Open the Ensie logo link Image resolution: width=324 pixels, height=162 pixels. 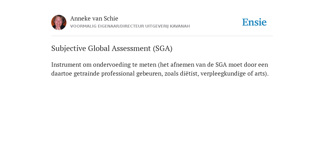pyautogui.click(x=254, y=22)
